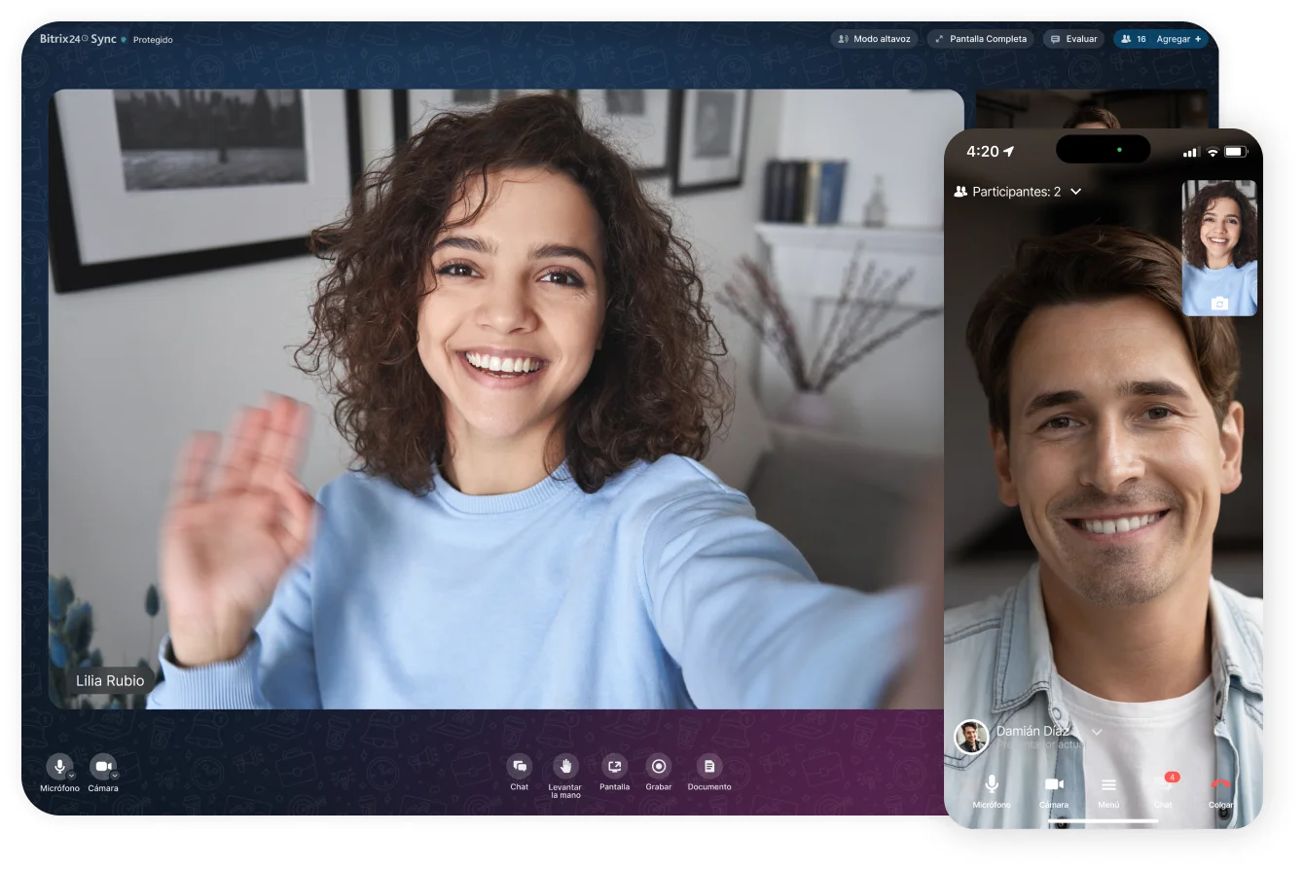1304x870 pixels.
Task: Turn off the desktop Cámara
Action: [103, 764]
